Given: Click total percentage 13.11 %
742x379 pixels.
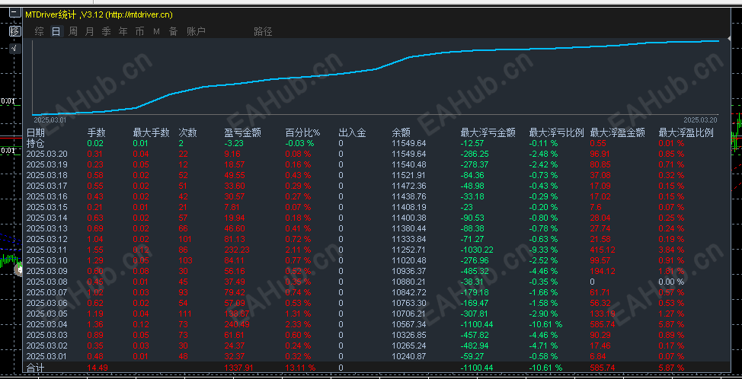Looking at the screenshot, I should 300,368.
